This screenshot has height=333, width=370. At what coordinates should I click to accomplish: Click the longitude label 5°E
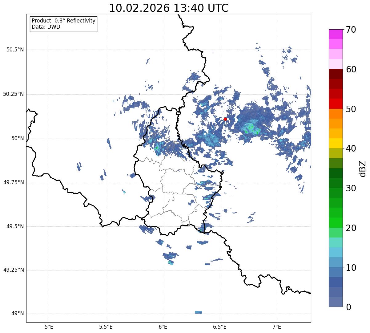pos(49,327)
